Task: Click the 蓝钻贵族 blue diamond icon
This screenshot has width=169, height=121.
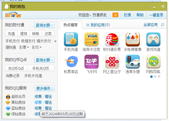Action: (x=8, y=108)
